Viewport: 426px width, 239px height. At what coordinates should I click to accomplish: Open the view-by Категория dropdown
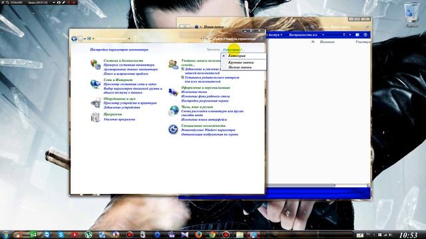pos(232,50)
